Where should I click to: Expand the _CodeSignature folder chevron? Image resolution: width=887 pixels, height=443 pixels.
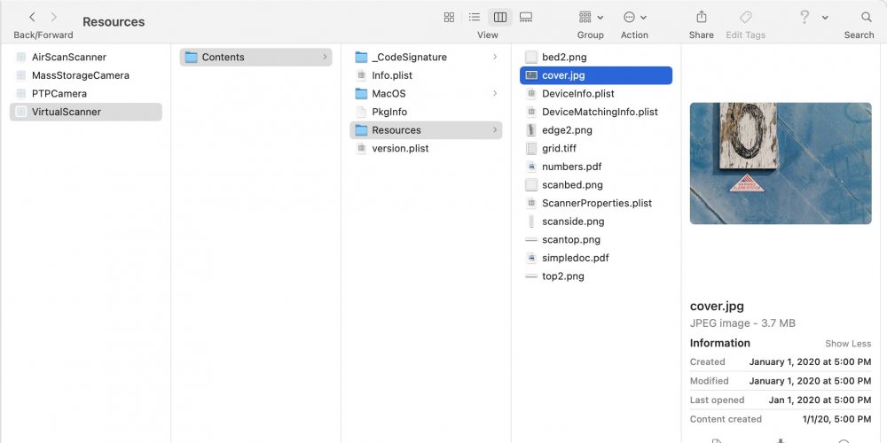pos(495,57)
